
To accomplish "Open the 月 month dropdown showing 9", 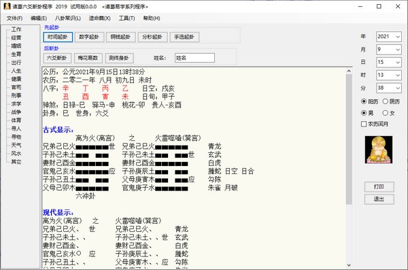I will tap(389, 50).
